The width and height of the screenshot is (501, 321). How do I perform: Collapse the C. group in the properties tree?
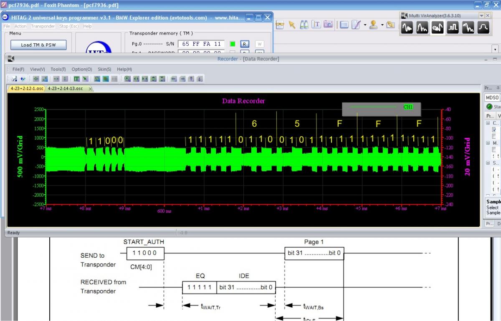(x=487, y=123)
